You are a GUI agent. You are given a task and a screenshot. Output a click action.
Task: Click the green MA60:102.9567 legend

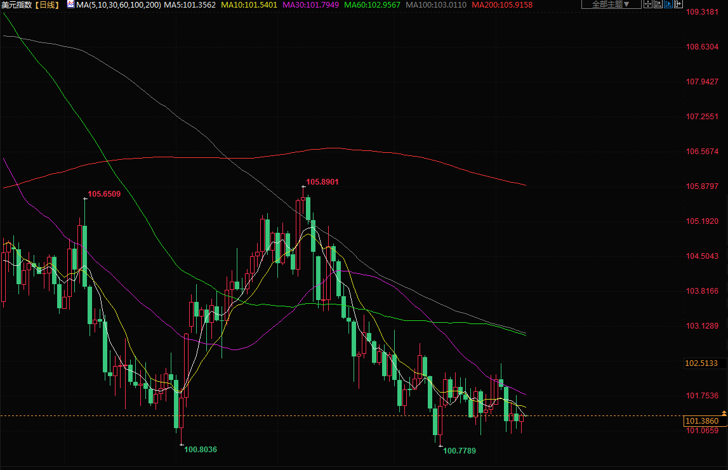click(x=372, y=4)
